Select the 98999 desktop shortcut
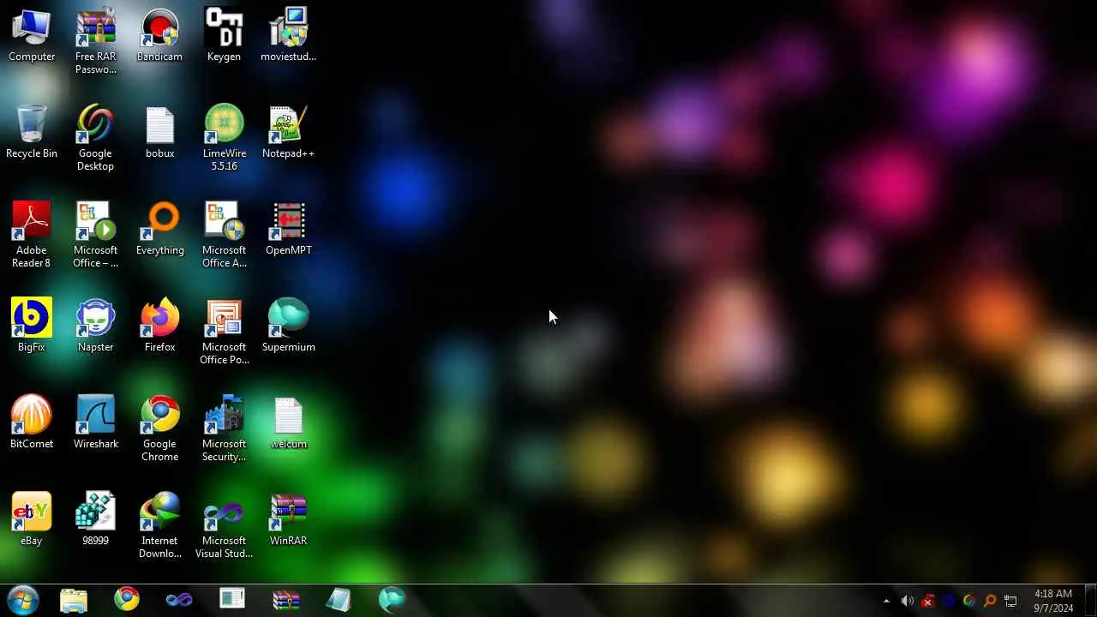The width and height of the screenshot is (1097, 617). coord(95,519)
